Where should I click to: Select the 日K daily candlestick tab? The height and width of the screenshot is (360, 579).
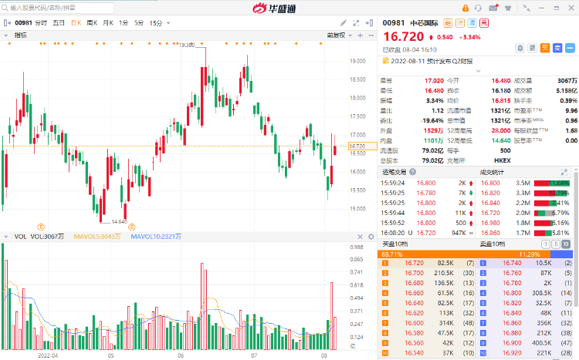[x=76, y=23]
